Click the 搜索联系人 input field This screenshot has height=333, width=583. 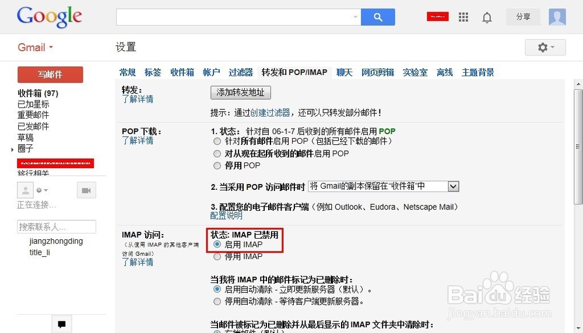tap(57, 227)
